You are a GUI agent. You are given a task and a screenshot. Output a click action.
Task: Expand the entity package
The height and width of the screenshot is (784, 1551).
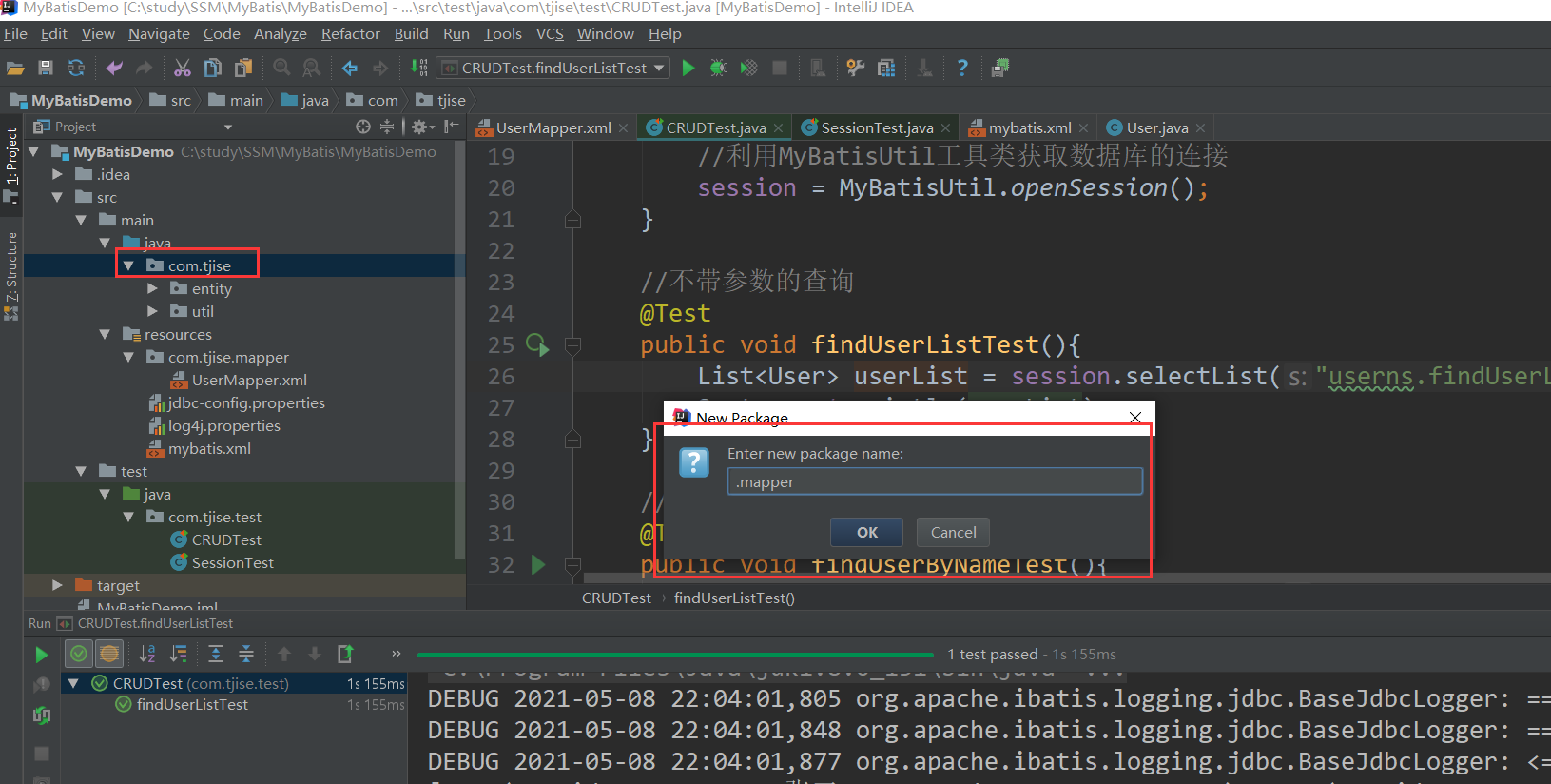[x=152, y=288]
